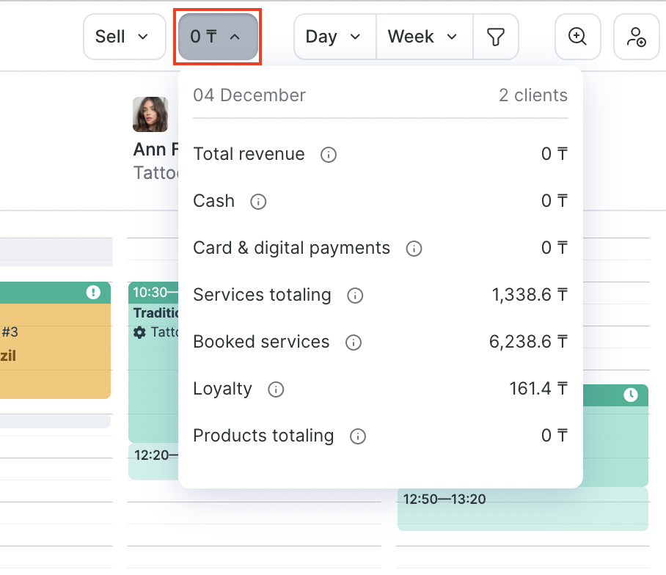
Task: Click Ann's profile photo
Action: click(x=150, y=114)
